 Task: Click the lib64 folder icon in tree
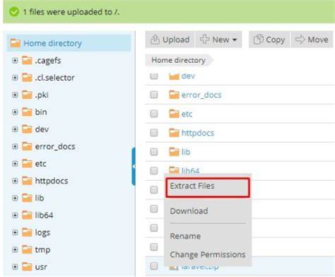pyautogui.click(x=27, y=215)
